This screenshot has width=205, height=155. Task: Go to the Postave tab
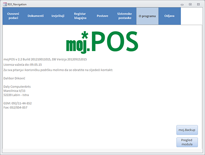coord(102,16)
